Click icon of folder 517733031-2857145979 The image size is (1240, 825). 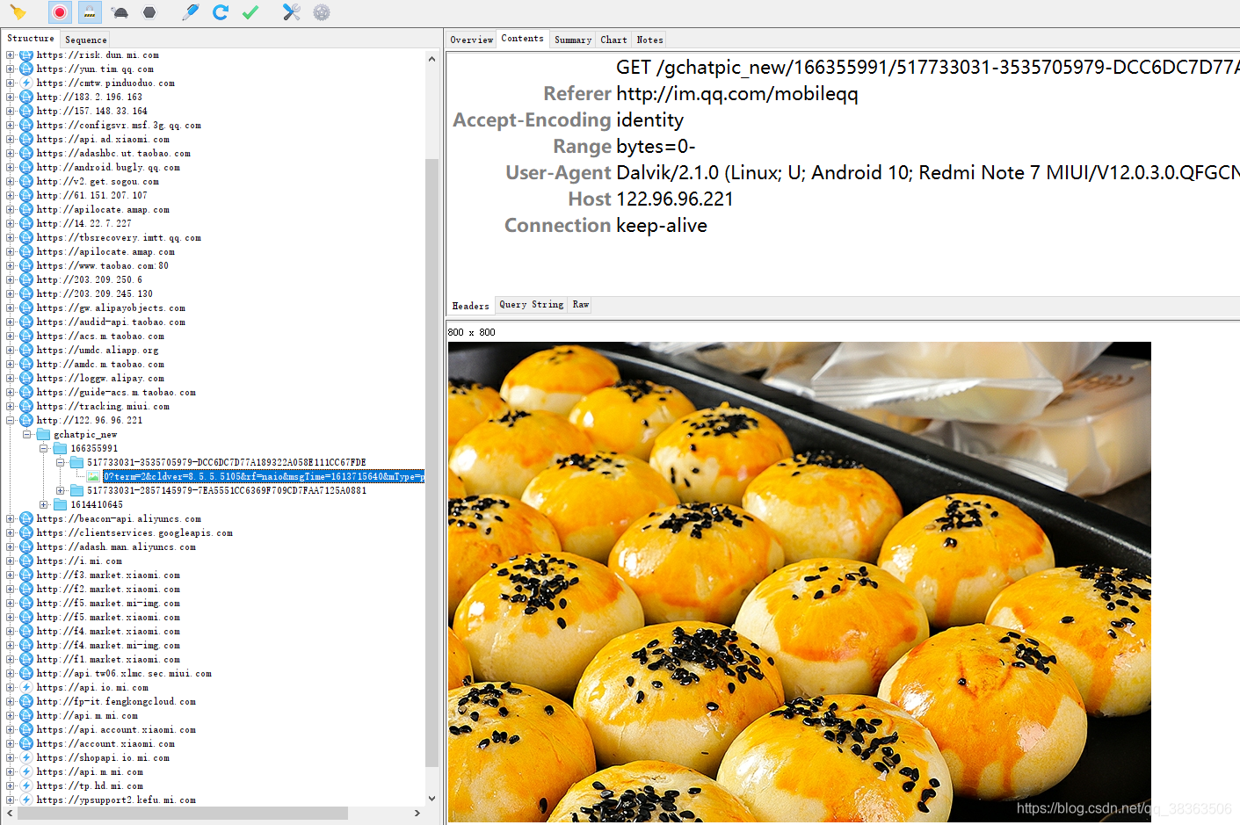(x=76, y=491)
